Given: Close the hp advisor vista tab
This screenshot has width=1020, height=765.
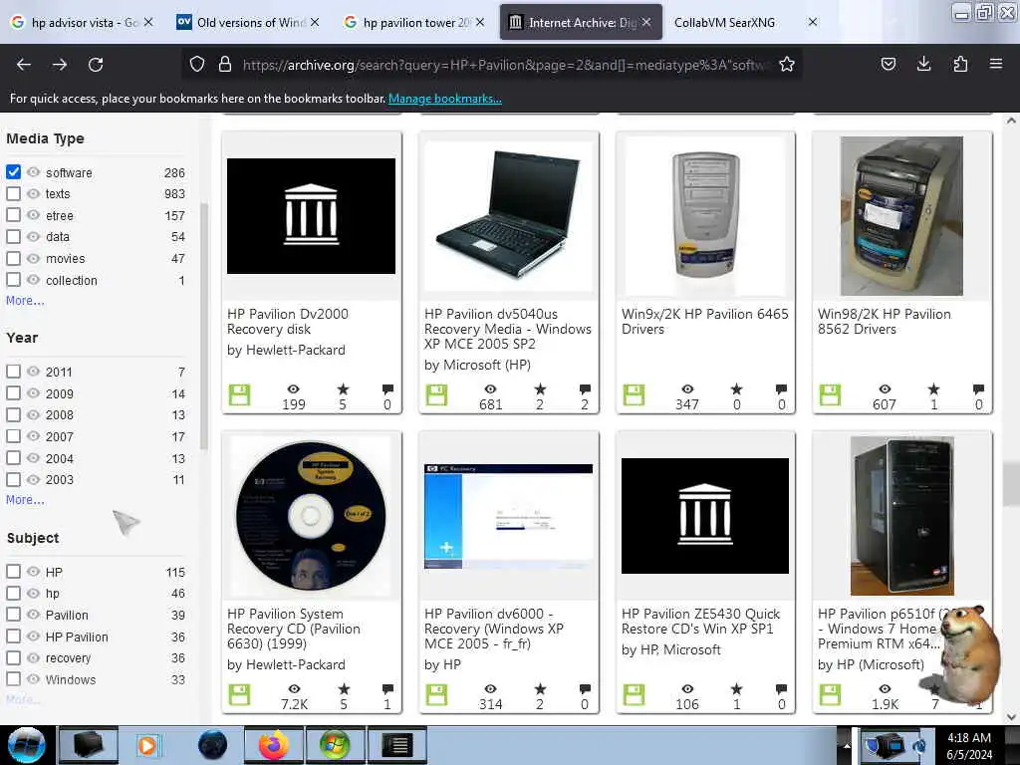Looking at the screenshot, I should [x=148, y=22].
